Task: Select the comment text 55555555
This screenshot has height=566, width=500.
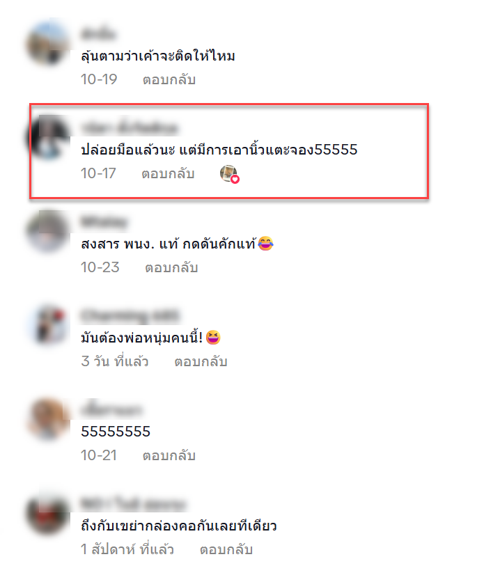Action: pyautogui.click(x=116, y=432)
